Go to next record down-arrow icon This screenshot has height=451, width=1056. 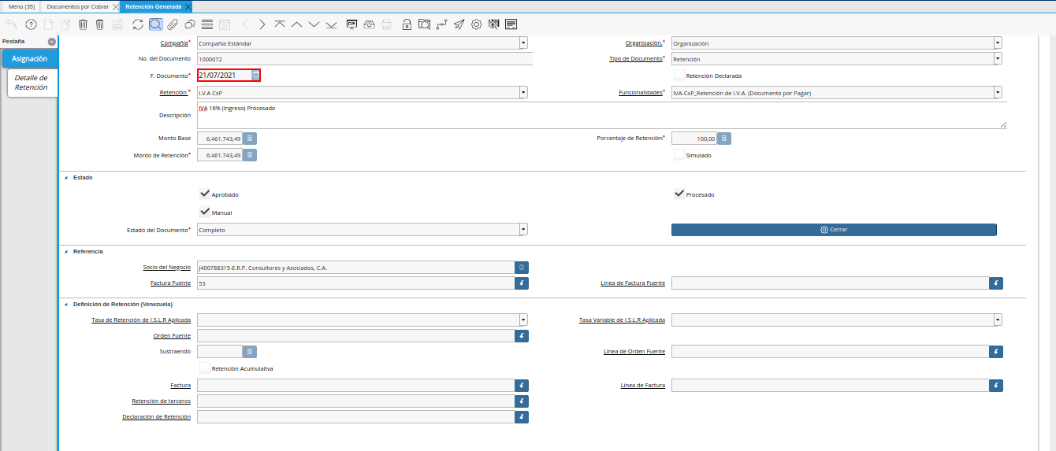point(314,24)
